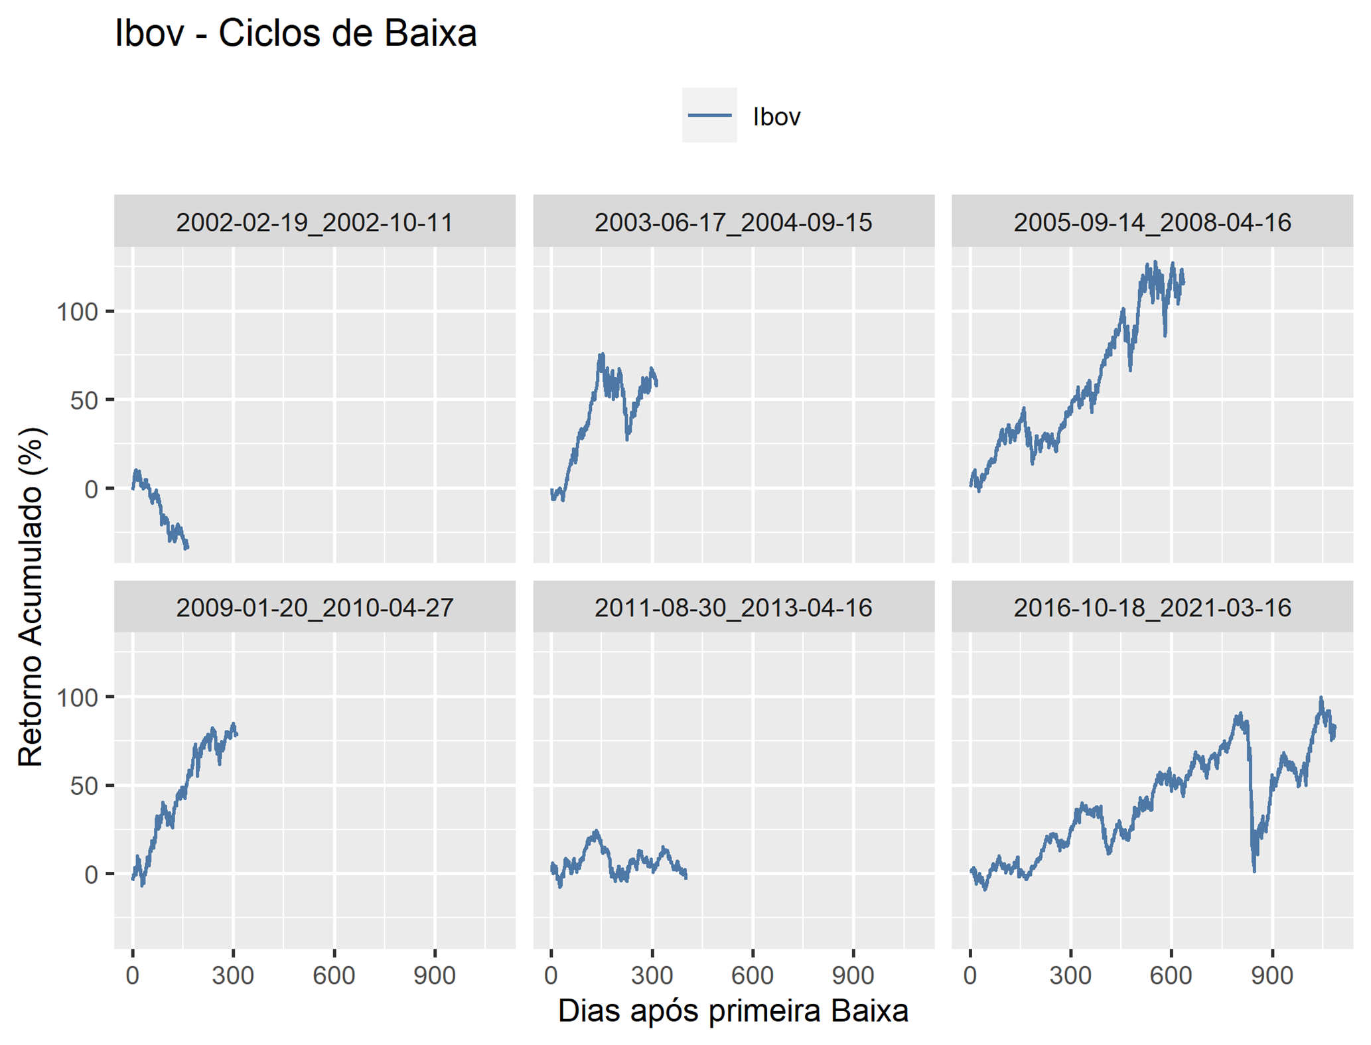Image resolution: width=1371 pixels, height=1045 pixels.
Task: Click the 900 x-axis tick of middle panel
Action: tap(853, 975)
